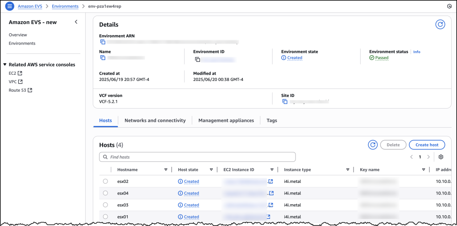Copy the Environment ARN
Image resolution: width=457 pixels, height=226 pixels.
pyautogui.click(x=103, y=42)
